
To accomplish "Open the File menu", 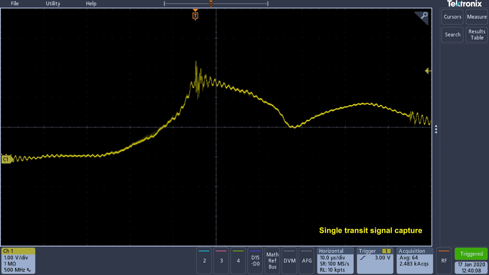I will pos(15,4).
